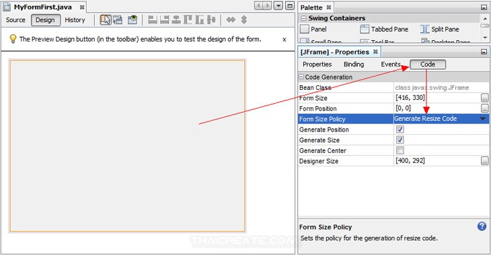Viewport: 491px width, 255px height.
Task: Minimize the JFrame Properties panel
Action: [484, 52]
